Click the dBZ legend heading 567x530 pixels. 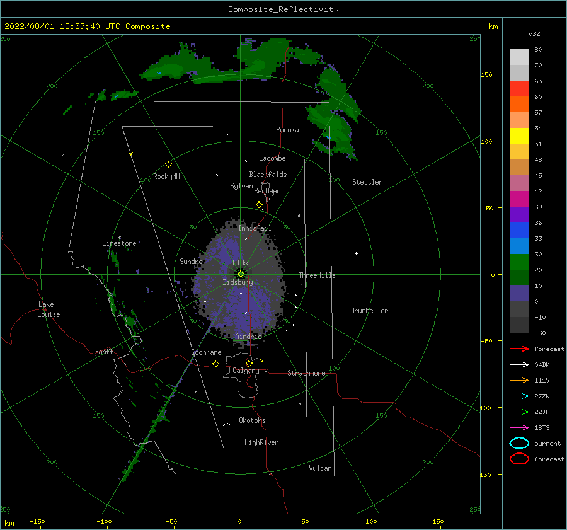pyautogui.click(x=534, y=33)
